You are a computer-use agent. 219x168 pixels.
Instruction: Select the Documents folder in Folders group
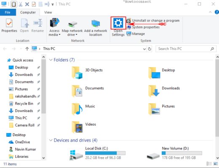[88, 91]
